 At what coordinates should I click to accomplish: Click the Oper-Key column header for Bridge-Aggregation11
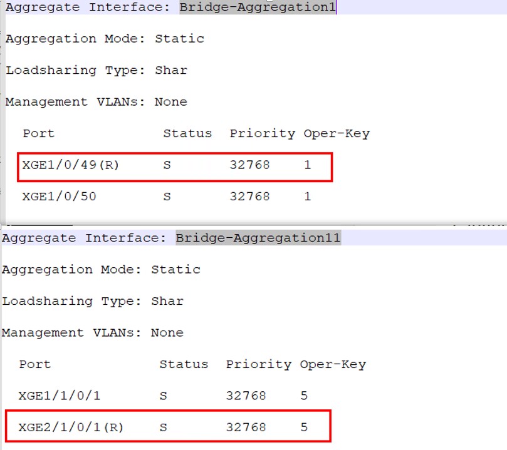click(x=333, y=364)
